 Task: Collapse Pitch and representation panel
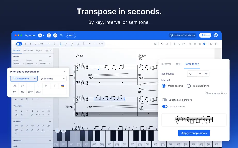click(x=64, y=72)
